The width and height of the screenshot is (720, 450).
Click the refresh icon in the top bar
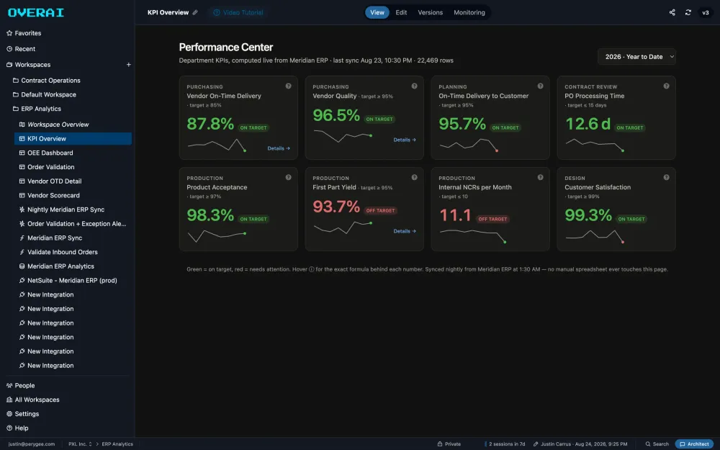coord(688,12)
